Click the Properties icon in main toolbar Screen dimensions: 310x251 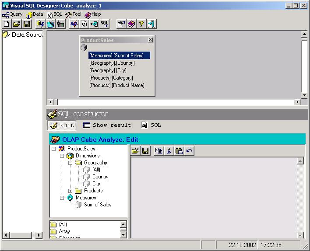(121, 24)
